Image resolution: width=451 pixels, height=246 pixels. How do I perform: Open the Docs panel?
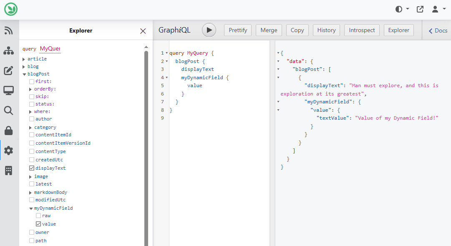point(438,30)
